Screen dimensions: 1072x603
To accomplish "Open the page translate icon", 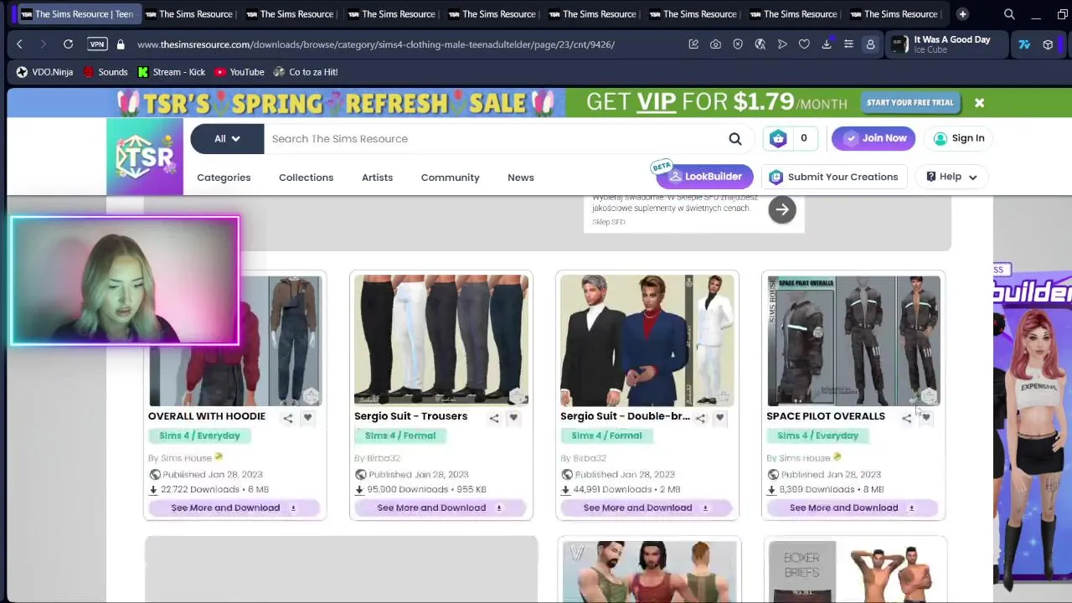I will click(x=760, y=44).
